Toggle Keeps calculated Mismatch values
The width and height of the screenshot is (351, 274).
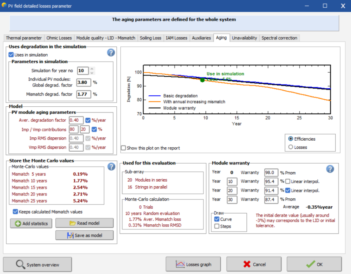coord(15,212)
